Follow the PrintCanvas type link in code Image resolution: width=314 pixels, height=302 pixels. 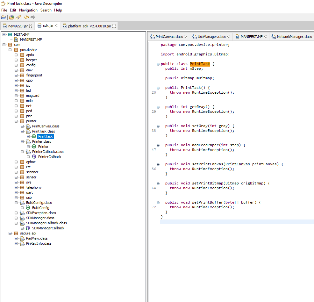coord(237,164)
